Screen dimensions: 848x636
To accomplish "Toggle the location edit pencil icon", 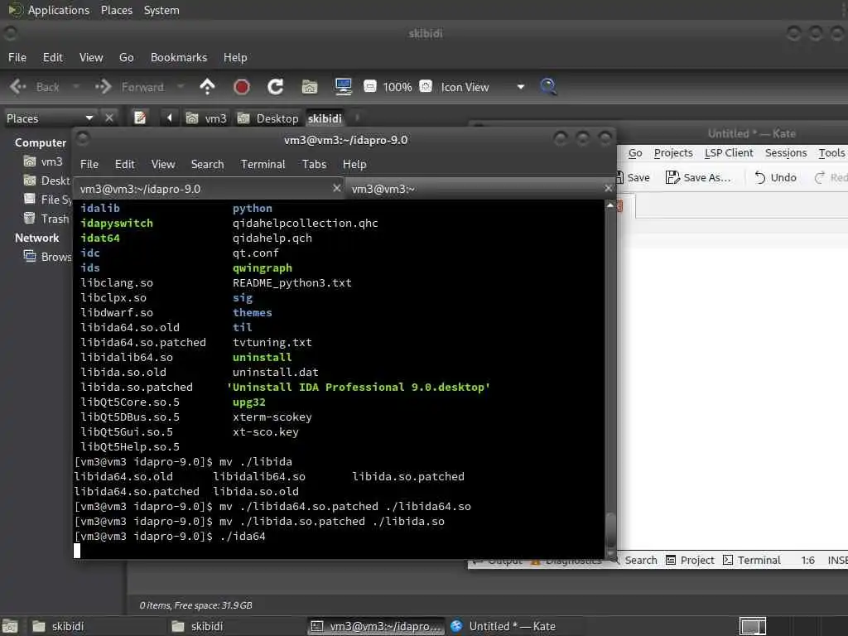I will [139, 118].
